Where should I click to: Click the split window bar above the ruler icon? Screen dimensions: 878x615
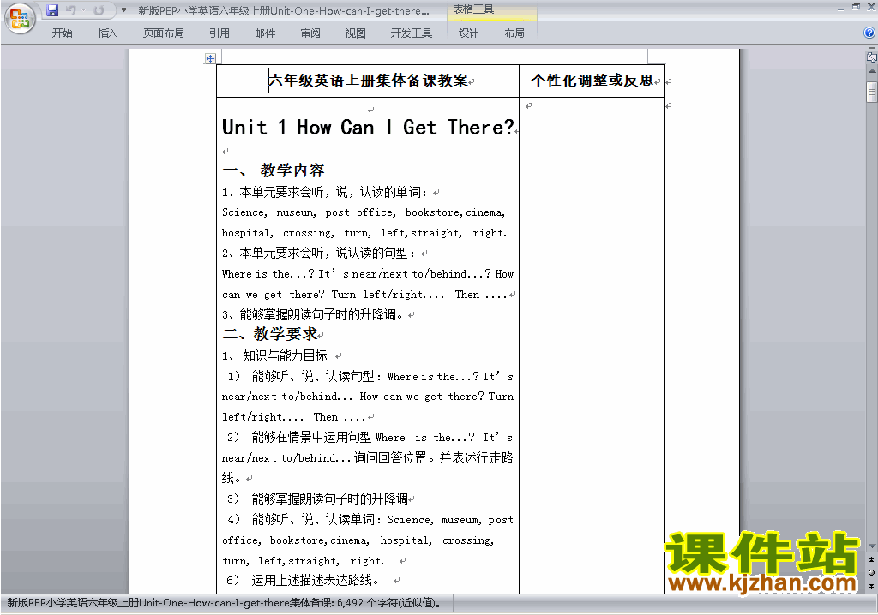(871, 49)
